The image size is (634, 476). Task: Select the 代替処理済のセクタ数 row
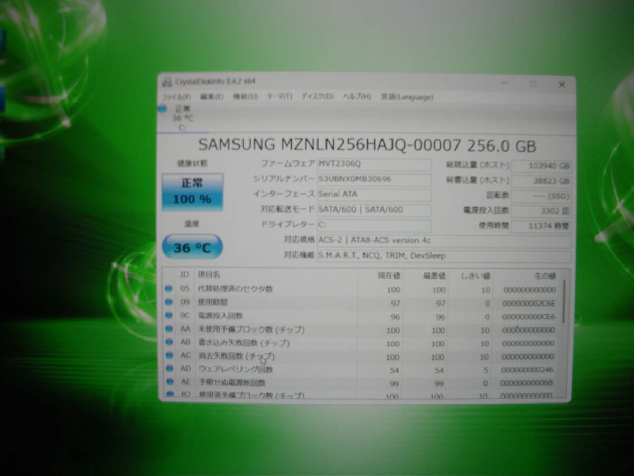361,289
